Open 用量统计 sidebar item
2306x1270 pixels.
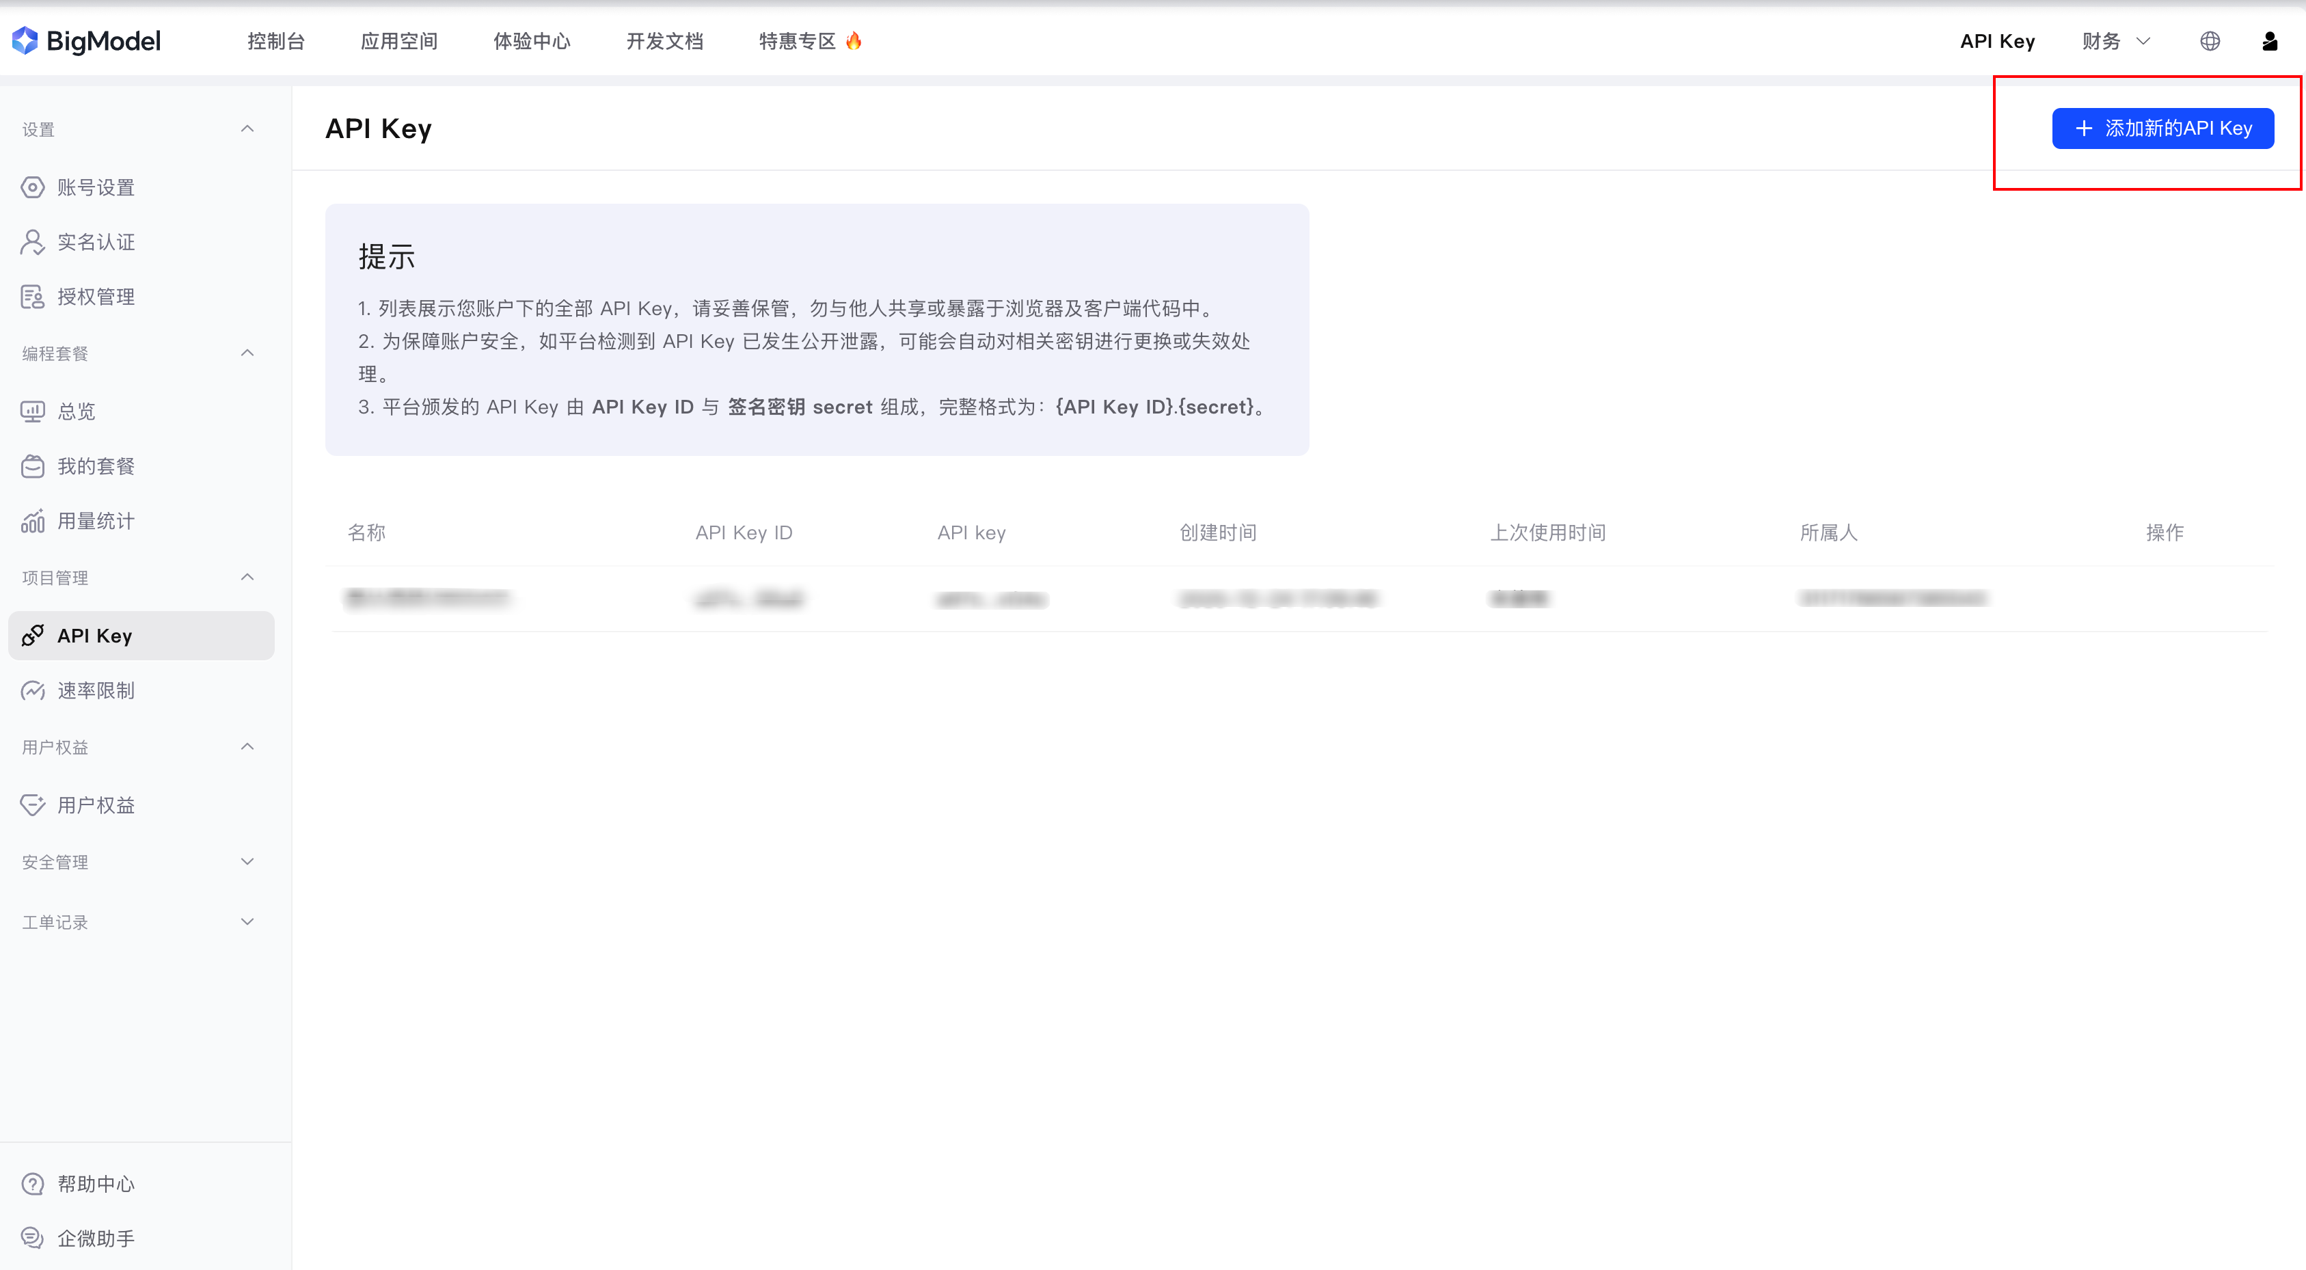tap(95, 521)
